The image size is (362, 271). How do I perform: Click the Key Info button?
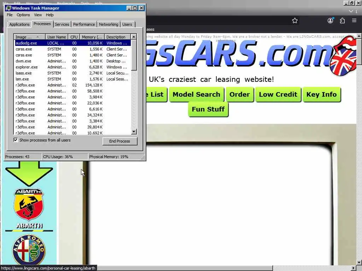(x=321, y=95)
